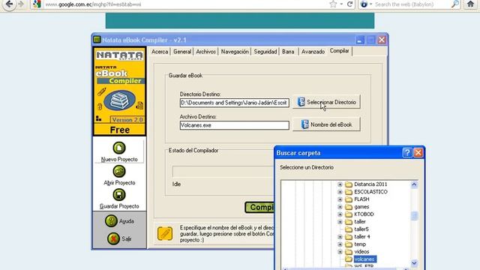Expand the videos tree node
Image resolution: width=480 pixels, height=270 pixels.
click(x=340, y=252)
